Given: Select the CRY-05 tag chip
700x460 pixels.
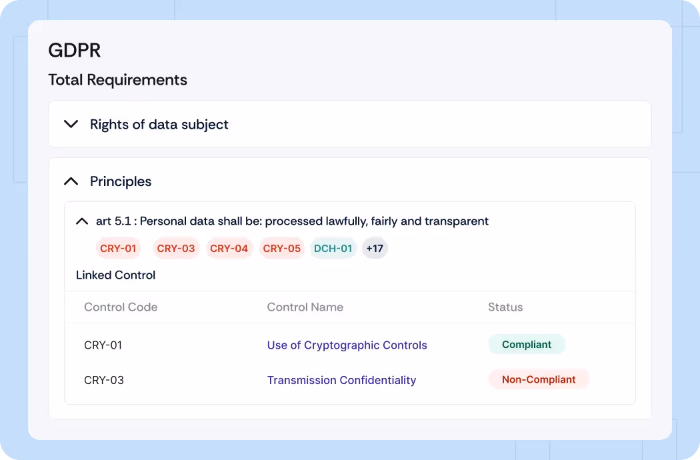Looking at the screenshot, I should pyautogui.click(x=282, y=249).
